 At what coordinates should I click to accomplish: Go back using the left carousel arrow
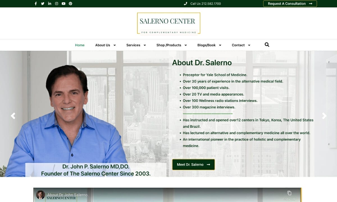(13, 116)
